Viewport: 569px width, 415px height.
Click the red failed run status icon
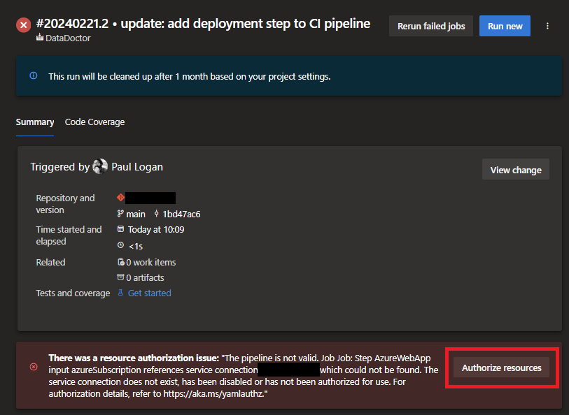pyautogui.click(x=24, y=25)
